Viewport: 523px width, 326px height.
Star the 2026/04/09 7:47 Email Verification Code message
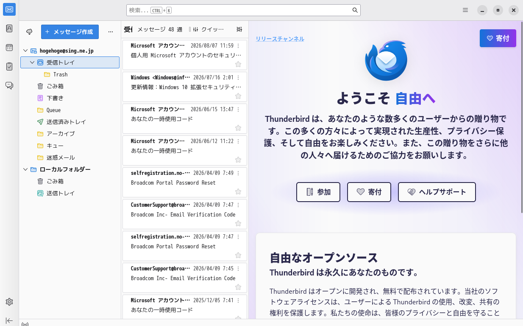[238, 223]
